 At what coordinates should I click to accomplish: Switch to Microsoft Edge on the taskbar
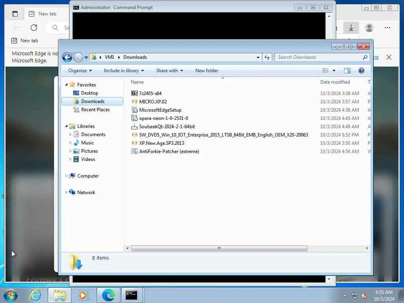coord(108,295)
